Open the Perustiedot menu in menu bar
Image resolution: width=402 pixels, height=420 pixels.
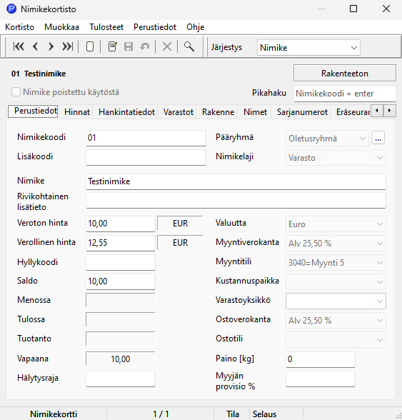pos(155,27)
